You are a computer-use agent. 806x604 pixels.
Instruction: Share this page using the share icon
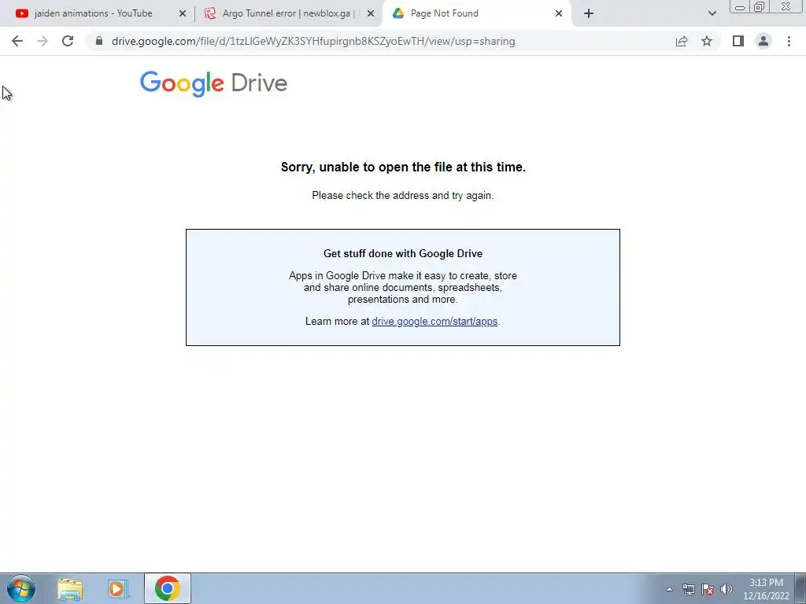(682, 41)
